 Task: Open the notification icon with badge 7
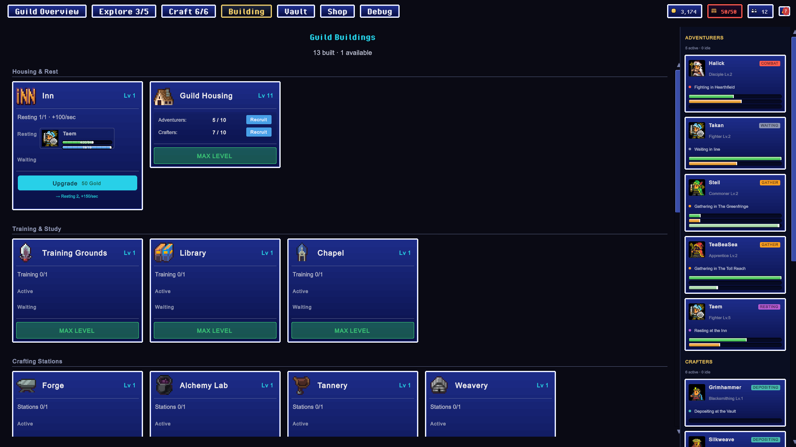(784, 12)
